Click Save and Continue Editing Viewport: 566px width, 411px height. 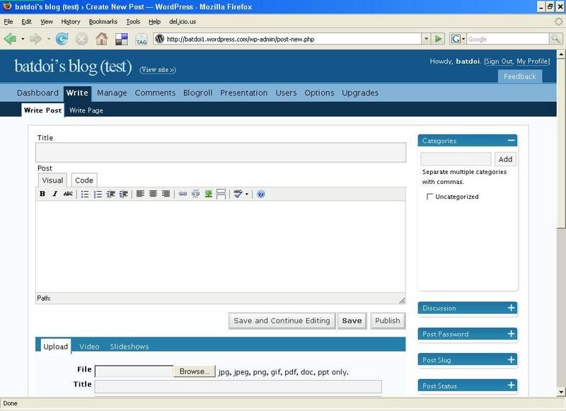282,320
